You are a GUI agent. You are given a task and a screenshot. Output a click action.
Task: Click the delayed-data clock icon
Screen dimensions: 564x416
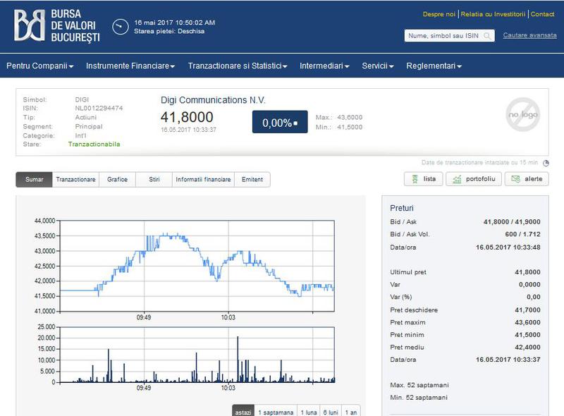[x=546, y=163]
